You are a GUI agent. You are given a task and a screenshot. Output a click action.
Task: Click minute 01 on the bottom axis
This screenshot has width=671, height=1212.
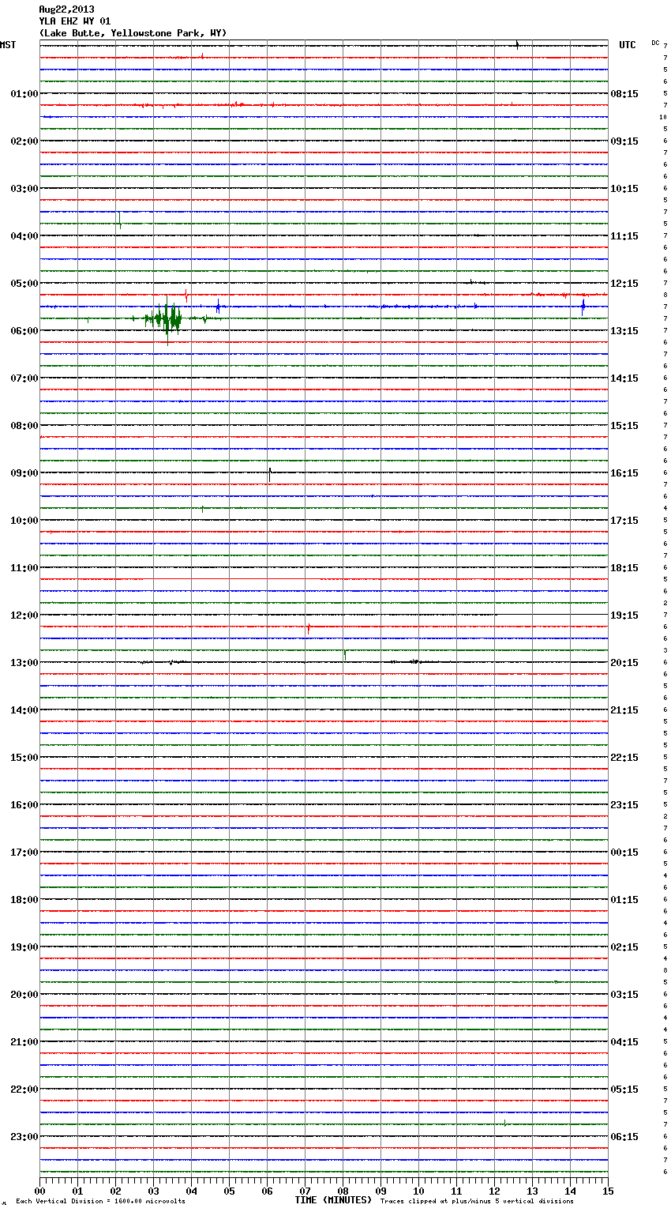(77, 1191)
